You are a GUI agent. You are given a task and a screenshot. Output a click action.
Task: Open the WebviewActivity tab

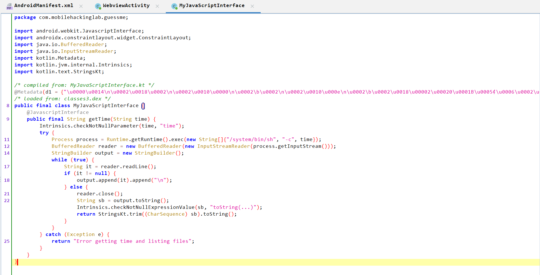tap(126, 5)
